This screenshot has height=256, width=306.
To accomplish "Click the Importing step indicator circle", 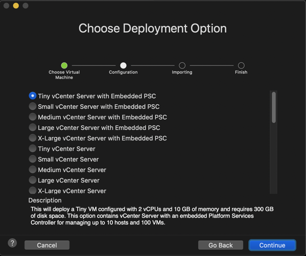I will coord(182,65).
